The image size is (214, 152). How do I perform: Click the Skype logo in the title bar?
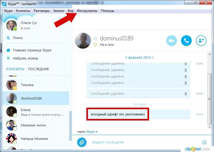click(x=4, y=4)
